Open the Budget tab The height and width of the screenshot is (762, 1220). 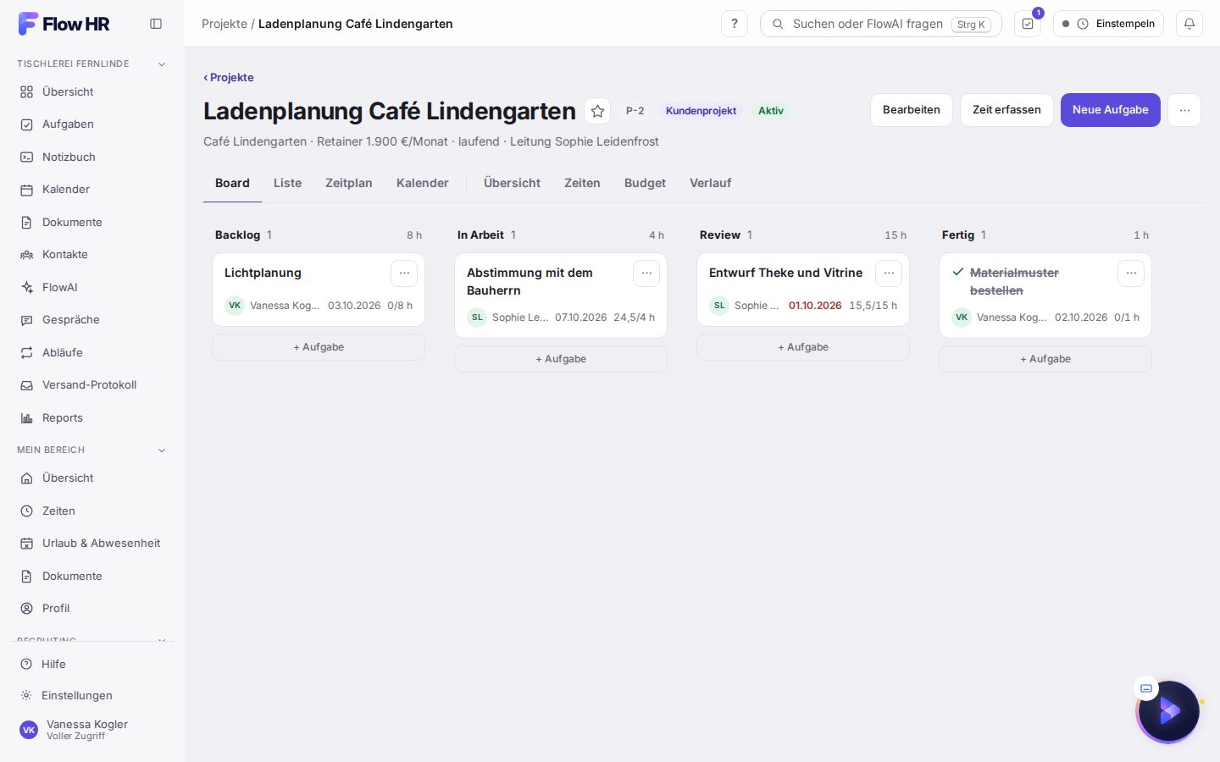click(x=645, y=183)
